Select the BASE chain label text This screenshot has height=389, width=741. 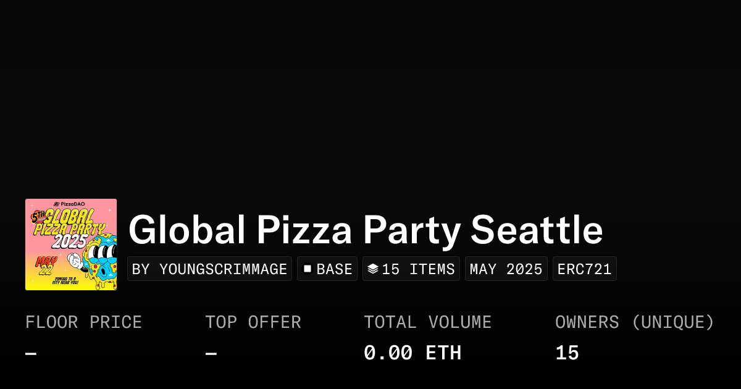(334, 269)
